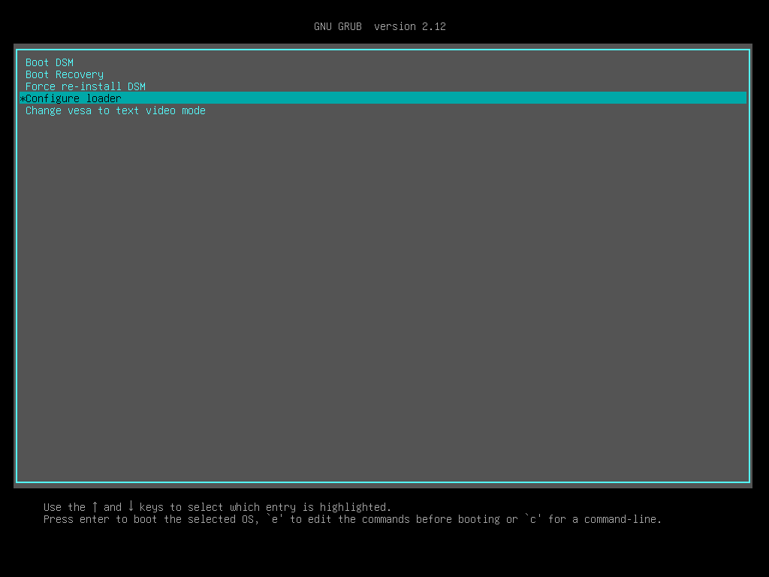Click the 'Use the ↑ and ↓ keys' hint line
Screen dimensions: 769x577
click(217, 507)
